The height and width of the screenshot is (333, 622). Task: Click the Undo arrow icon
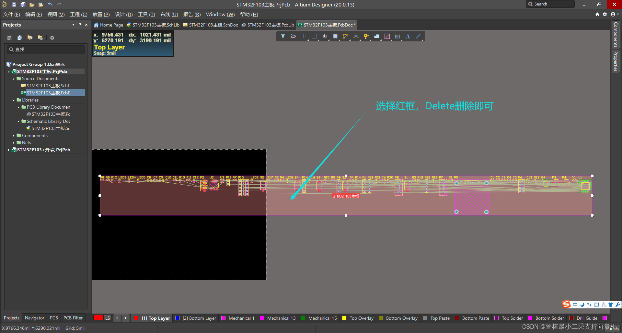tap(50, 5)
